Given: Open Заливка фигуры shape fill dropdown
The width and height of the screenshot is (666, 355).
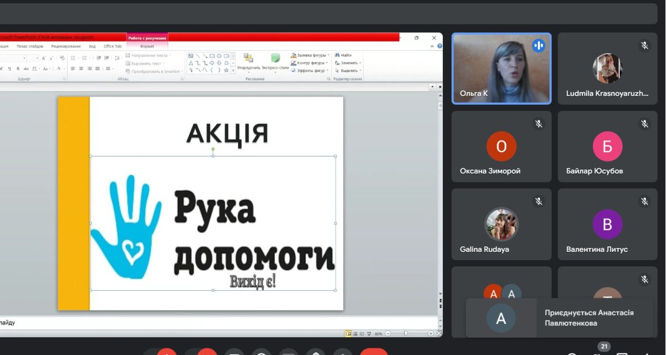Looking at the screenshot, I should (310, 55).
